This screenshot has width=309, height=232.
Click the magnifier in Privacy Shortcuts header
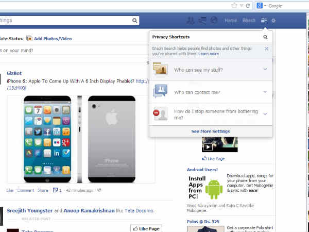[x=265, y=37]
